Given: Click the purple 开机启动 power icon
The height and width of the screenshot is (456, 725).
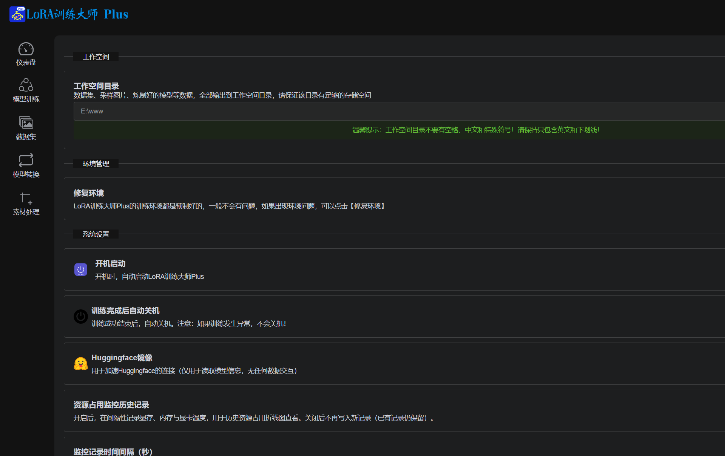Looking at the screenshot, I should pyautogui.click(x=81, y=269).
